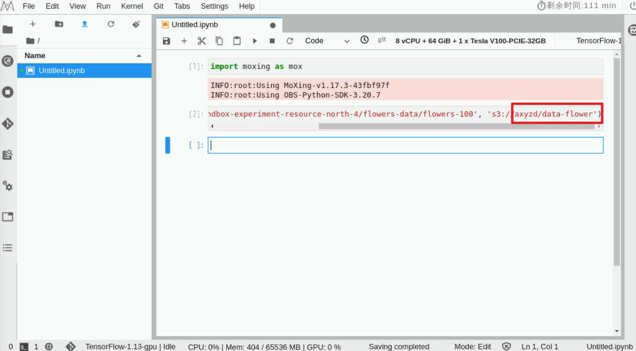Show the table of contents panel
The image size is (636, 351).
(x=8, y=248)
